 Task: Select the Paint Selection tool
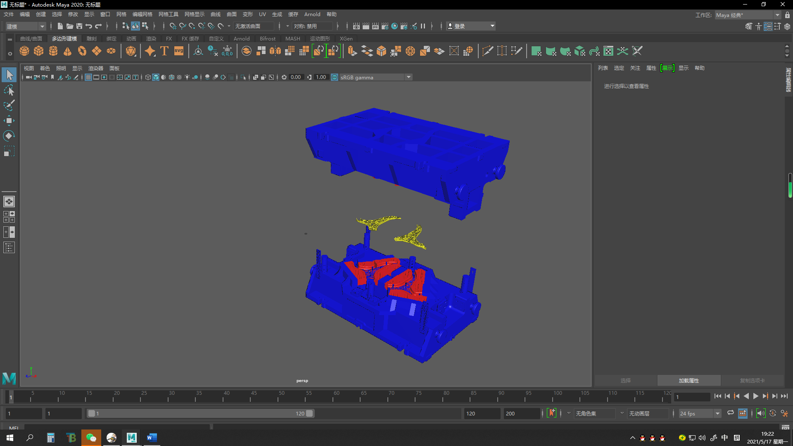click(x=9, y=106)
